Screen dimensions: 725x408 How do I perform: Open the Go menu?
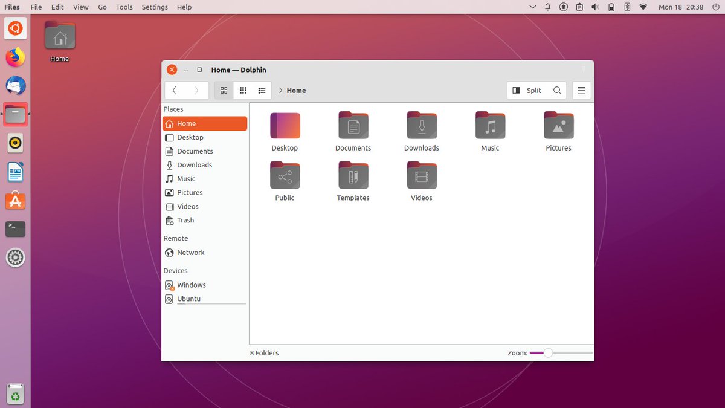[x=102, y=7]
